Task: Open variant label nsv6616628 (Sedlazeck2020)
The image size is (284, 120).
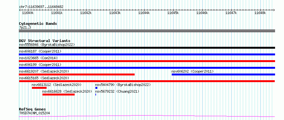Action: click(67, 91)
